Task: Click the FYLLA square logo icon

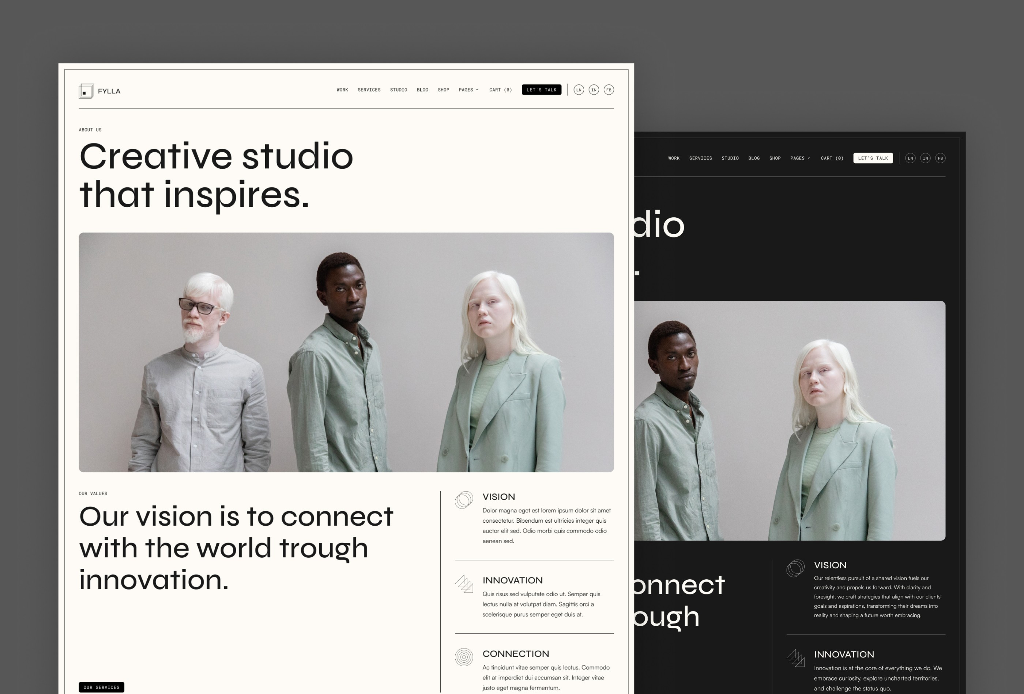Action: (x=86, y=91)
